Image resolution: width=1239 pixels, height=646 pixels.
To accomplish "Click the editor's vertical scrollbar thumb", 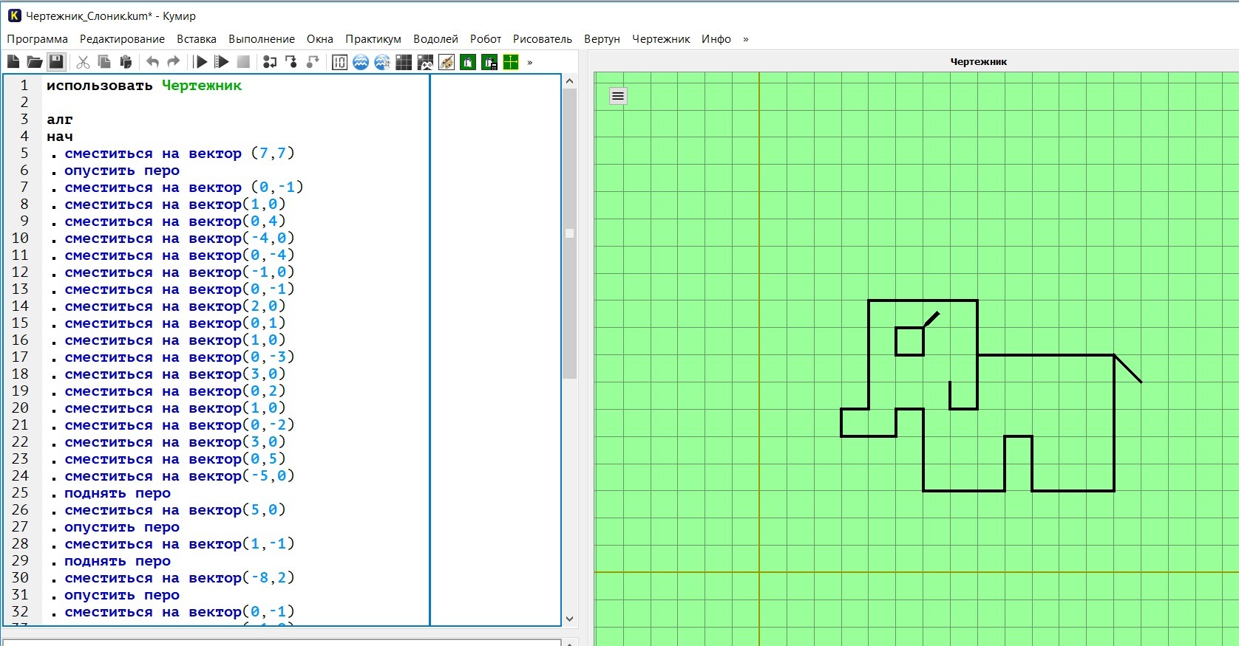I will click(x=569, y=233).
